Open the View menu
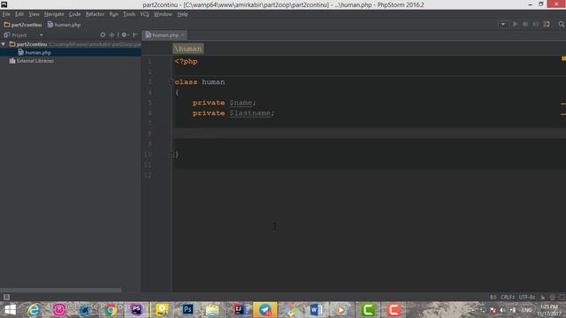Image resolution: width=566 pixels, height=318 pixels. pyautogui.click(x=34, y=14)
